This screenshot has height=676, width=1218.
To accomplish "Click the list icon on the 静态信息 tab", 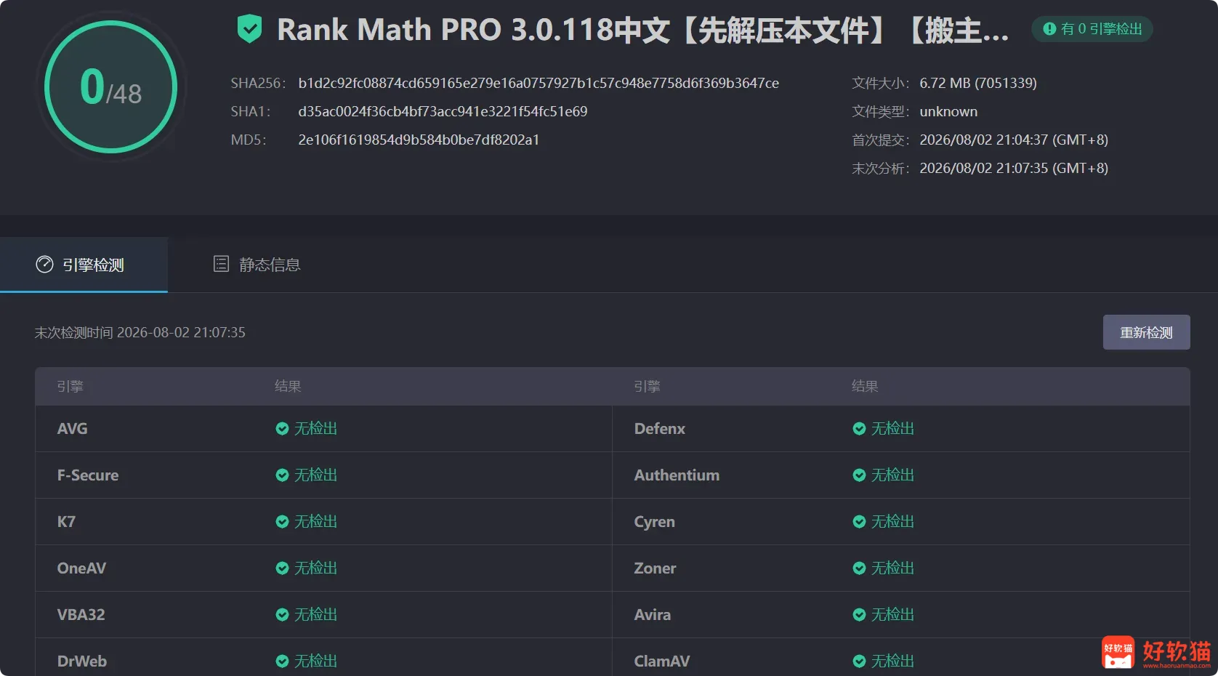I will pyautogui.click(x=221, y=264).
